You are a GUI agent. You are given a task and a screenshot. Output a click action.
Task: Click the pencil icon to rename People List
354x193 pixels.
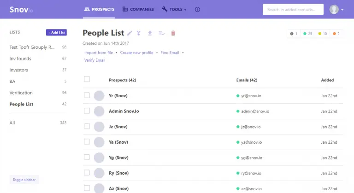point(130,33)
